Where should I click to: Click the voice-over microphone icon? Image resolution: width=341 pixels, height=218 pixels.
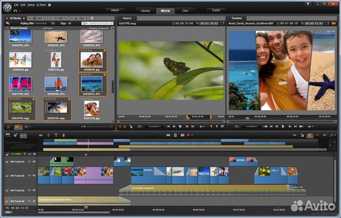coord(63,135)
